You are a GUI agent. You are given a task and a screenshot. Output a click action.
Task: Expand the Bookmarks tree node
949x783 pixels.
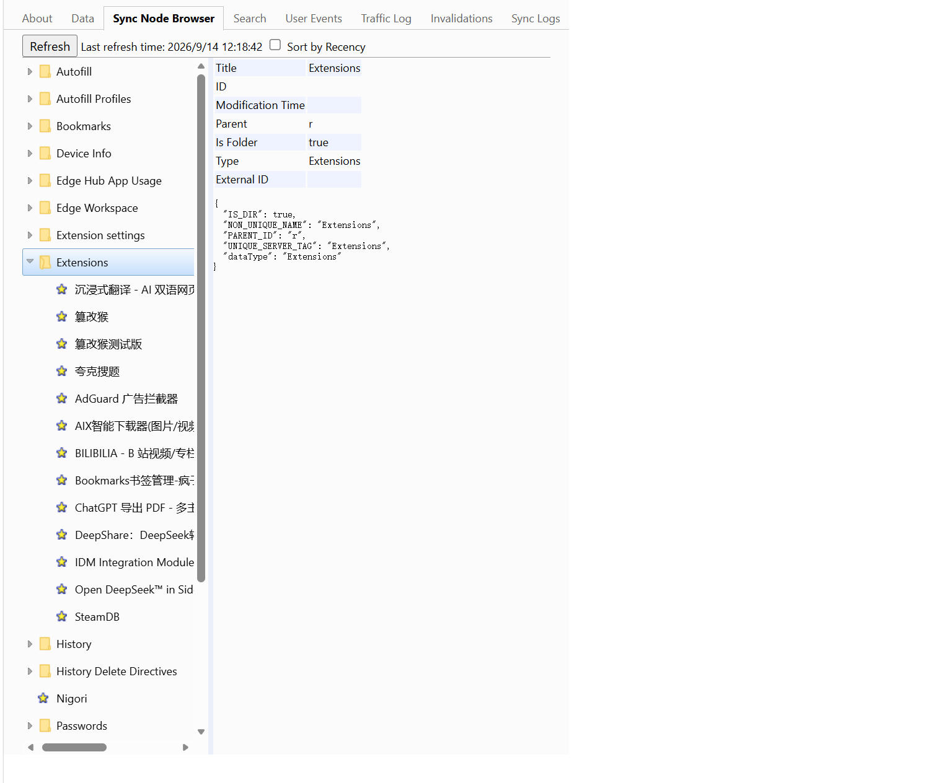pyautogui.click(x=30, y=126)
